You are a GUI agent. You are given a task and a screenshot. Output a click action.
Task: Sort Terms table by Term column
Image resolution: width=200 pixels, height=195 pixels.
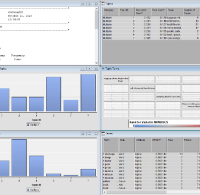(110, 145)
